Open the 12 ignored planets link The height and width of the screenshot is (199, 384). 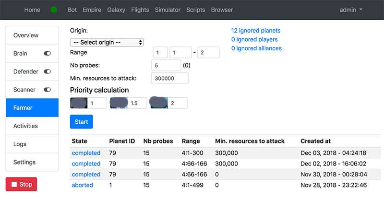[x=256, y=31]
